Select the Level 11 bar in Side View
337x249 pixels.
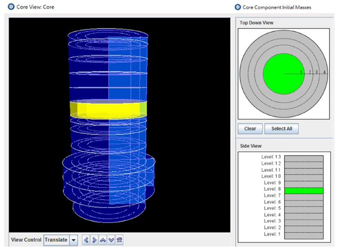[304, 171]
